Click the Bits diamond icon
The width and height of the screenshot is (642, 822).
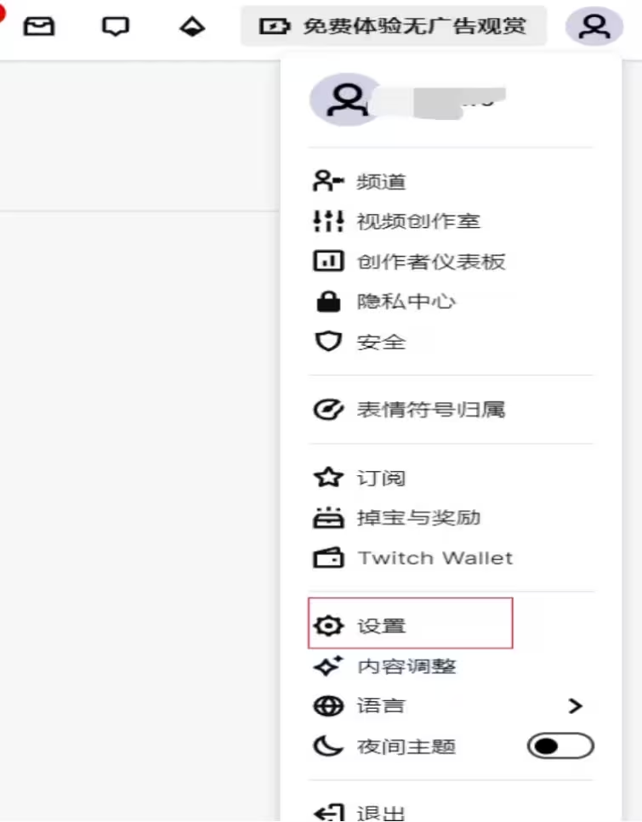(x=192, y=26)
